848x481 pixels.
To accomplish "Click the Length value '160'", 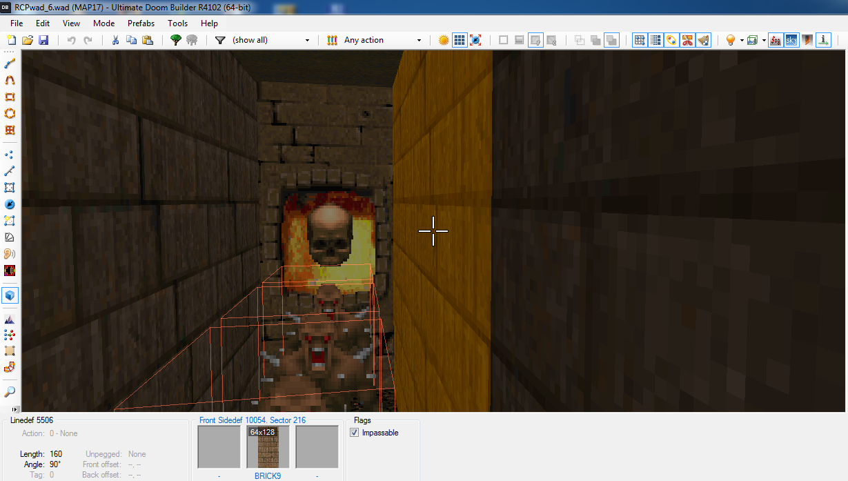I will [56, 454].
